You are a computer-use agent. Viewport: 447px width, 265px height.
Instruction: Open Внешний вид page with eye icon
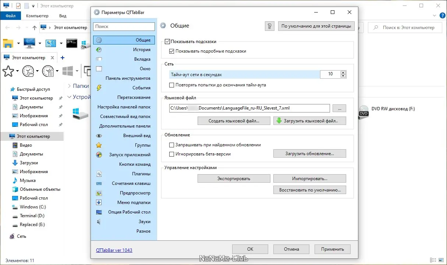124,136
